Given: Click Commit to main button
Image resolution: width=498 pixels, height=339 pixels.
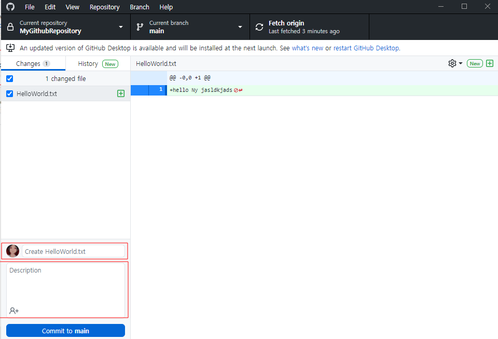Looking at the screenshot, I should (x=65, y=330).
